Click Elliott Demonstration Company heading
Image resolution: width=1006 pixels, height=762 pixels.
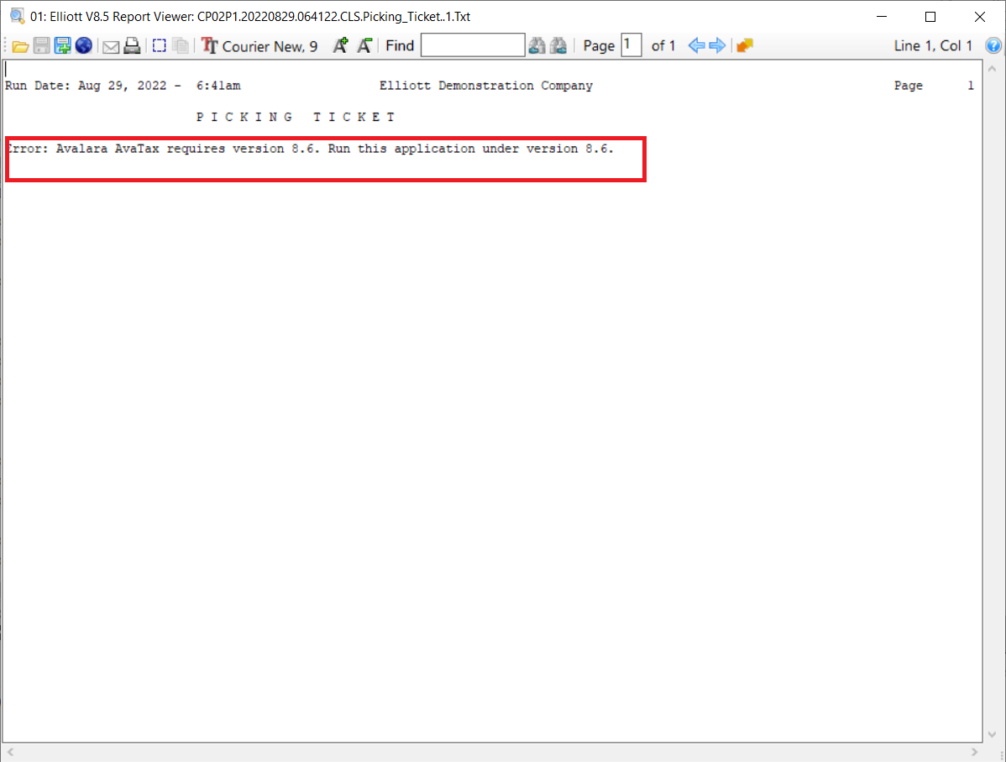click(x=485, y=86)
